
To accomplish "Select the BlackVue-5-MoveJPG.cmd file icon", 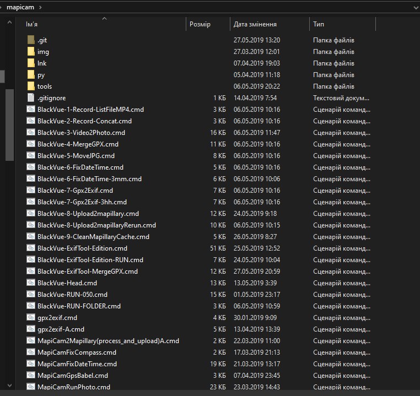I will tap(31, 155).
